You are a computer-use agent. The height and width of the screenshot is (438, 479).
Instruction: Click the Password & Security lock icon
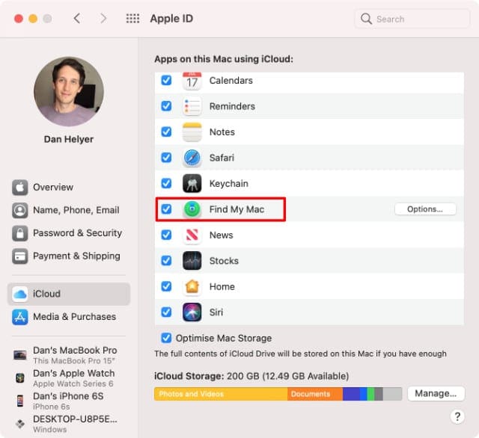pos(20,233)
